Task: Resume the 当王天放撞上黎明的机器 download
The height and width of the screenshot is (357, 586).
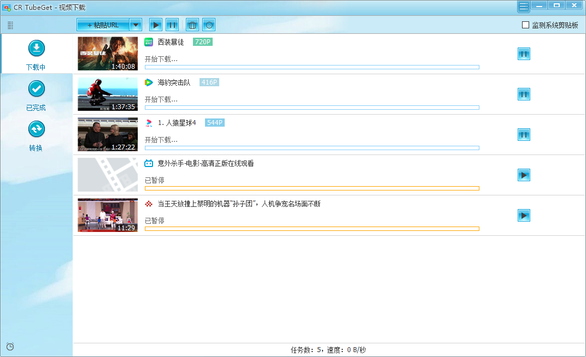Action: [x=524, y=216]
